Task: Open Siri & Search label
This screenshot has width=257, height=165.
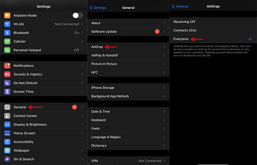Action: point(24,159)
